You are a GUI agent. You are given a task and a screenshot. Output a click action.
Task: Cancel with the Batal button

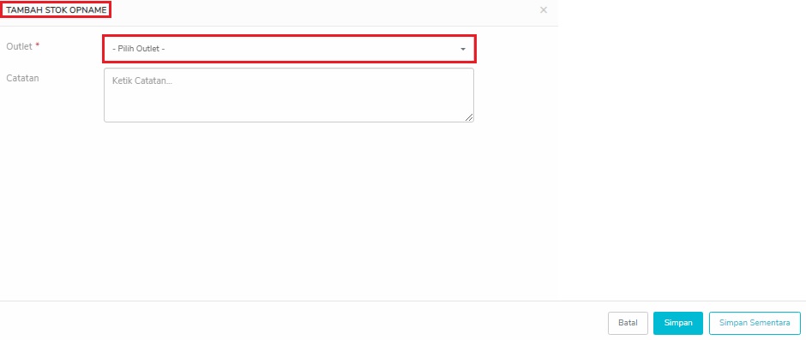[x=628, y=323]
